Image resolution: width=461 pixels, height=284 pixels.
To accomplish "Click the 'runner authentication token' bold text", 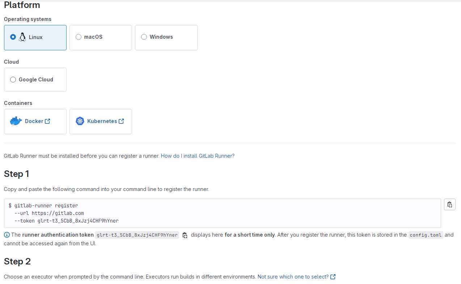I will click(x=58, y=235).
